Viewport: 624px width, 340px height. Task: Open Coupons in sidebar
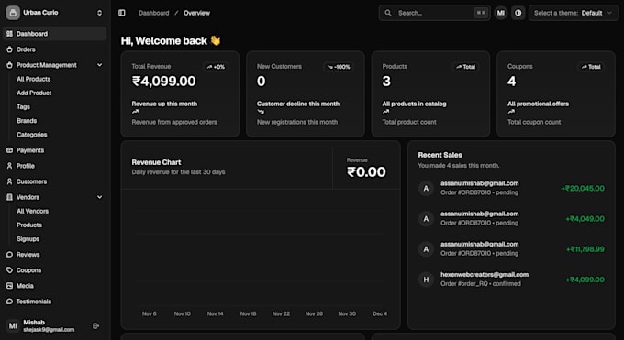(54, 270)
